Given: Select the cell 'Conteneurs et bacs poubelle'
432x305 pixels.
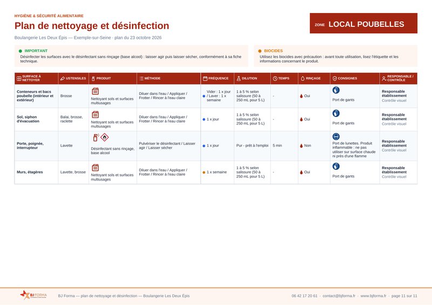Looking at the screenshot, I should 36,96.
